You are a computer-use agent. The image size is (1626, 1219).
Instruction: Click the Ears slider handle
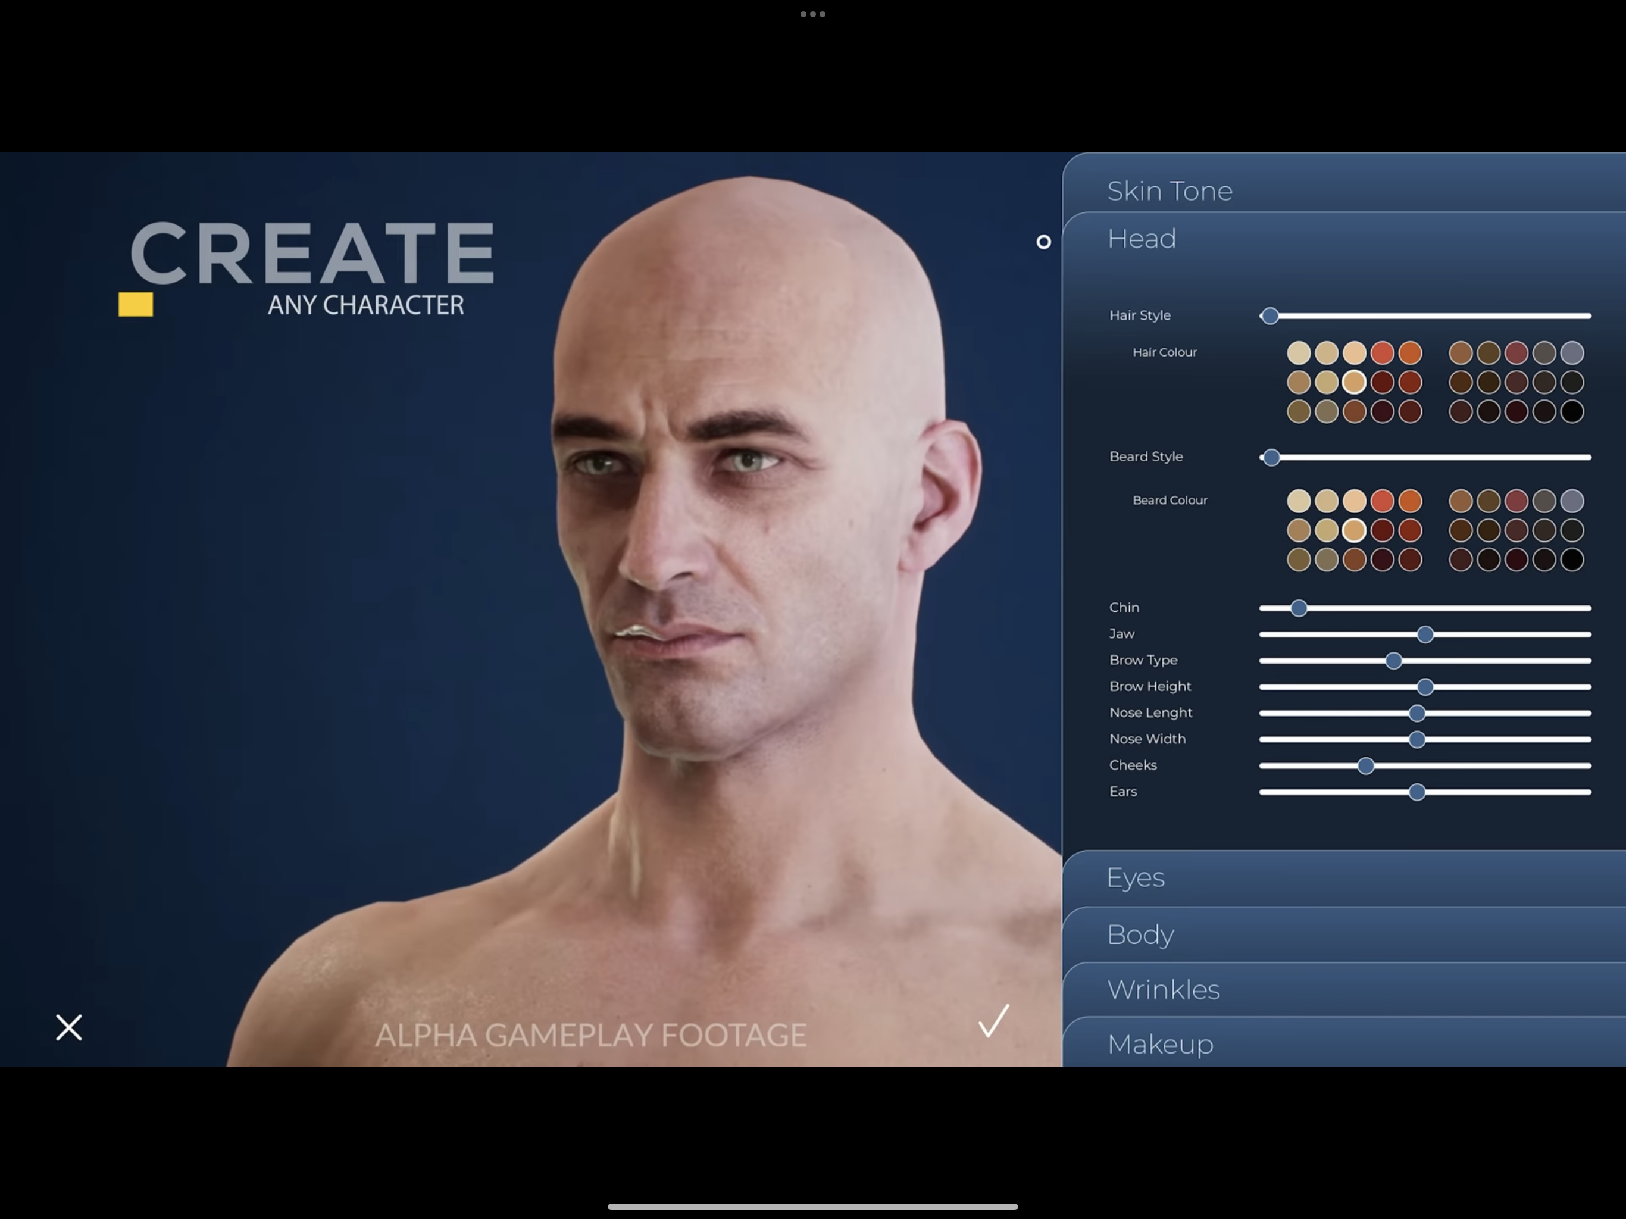[1417, 792]
